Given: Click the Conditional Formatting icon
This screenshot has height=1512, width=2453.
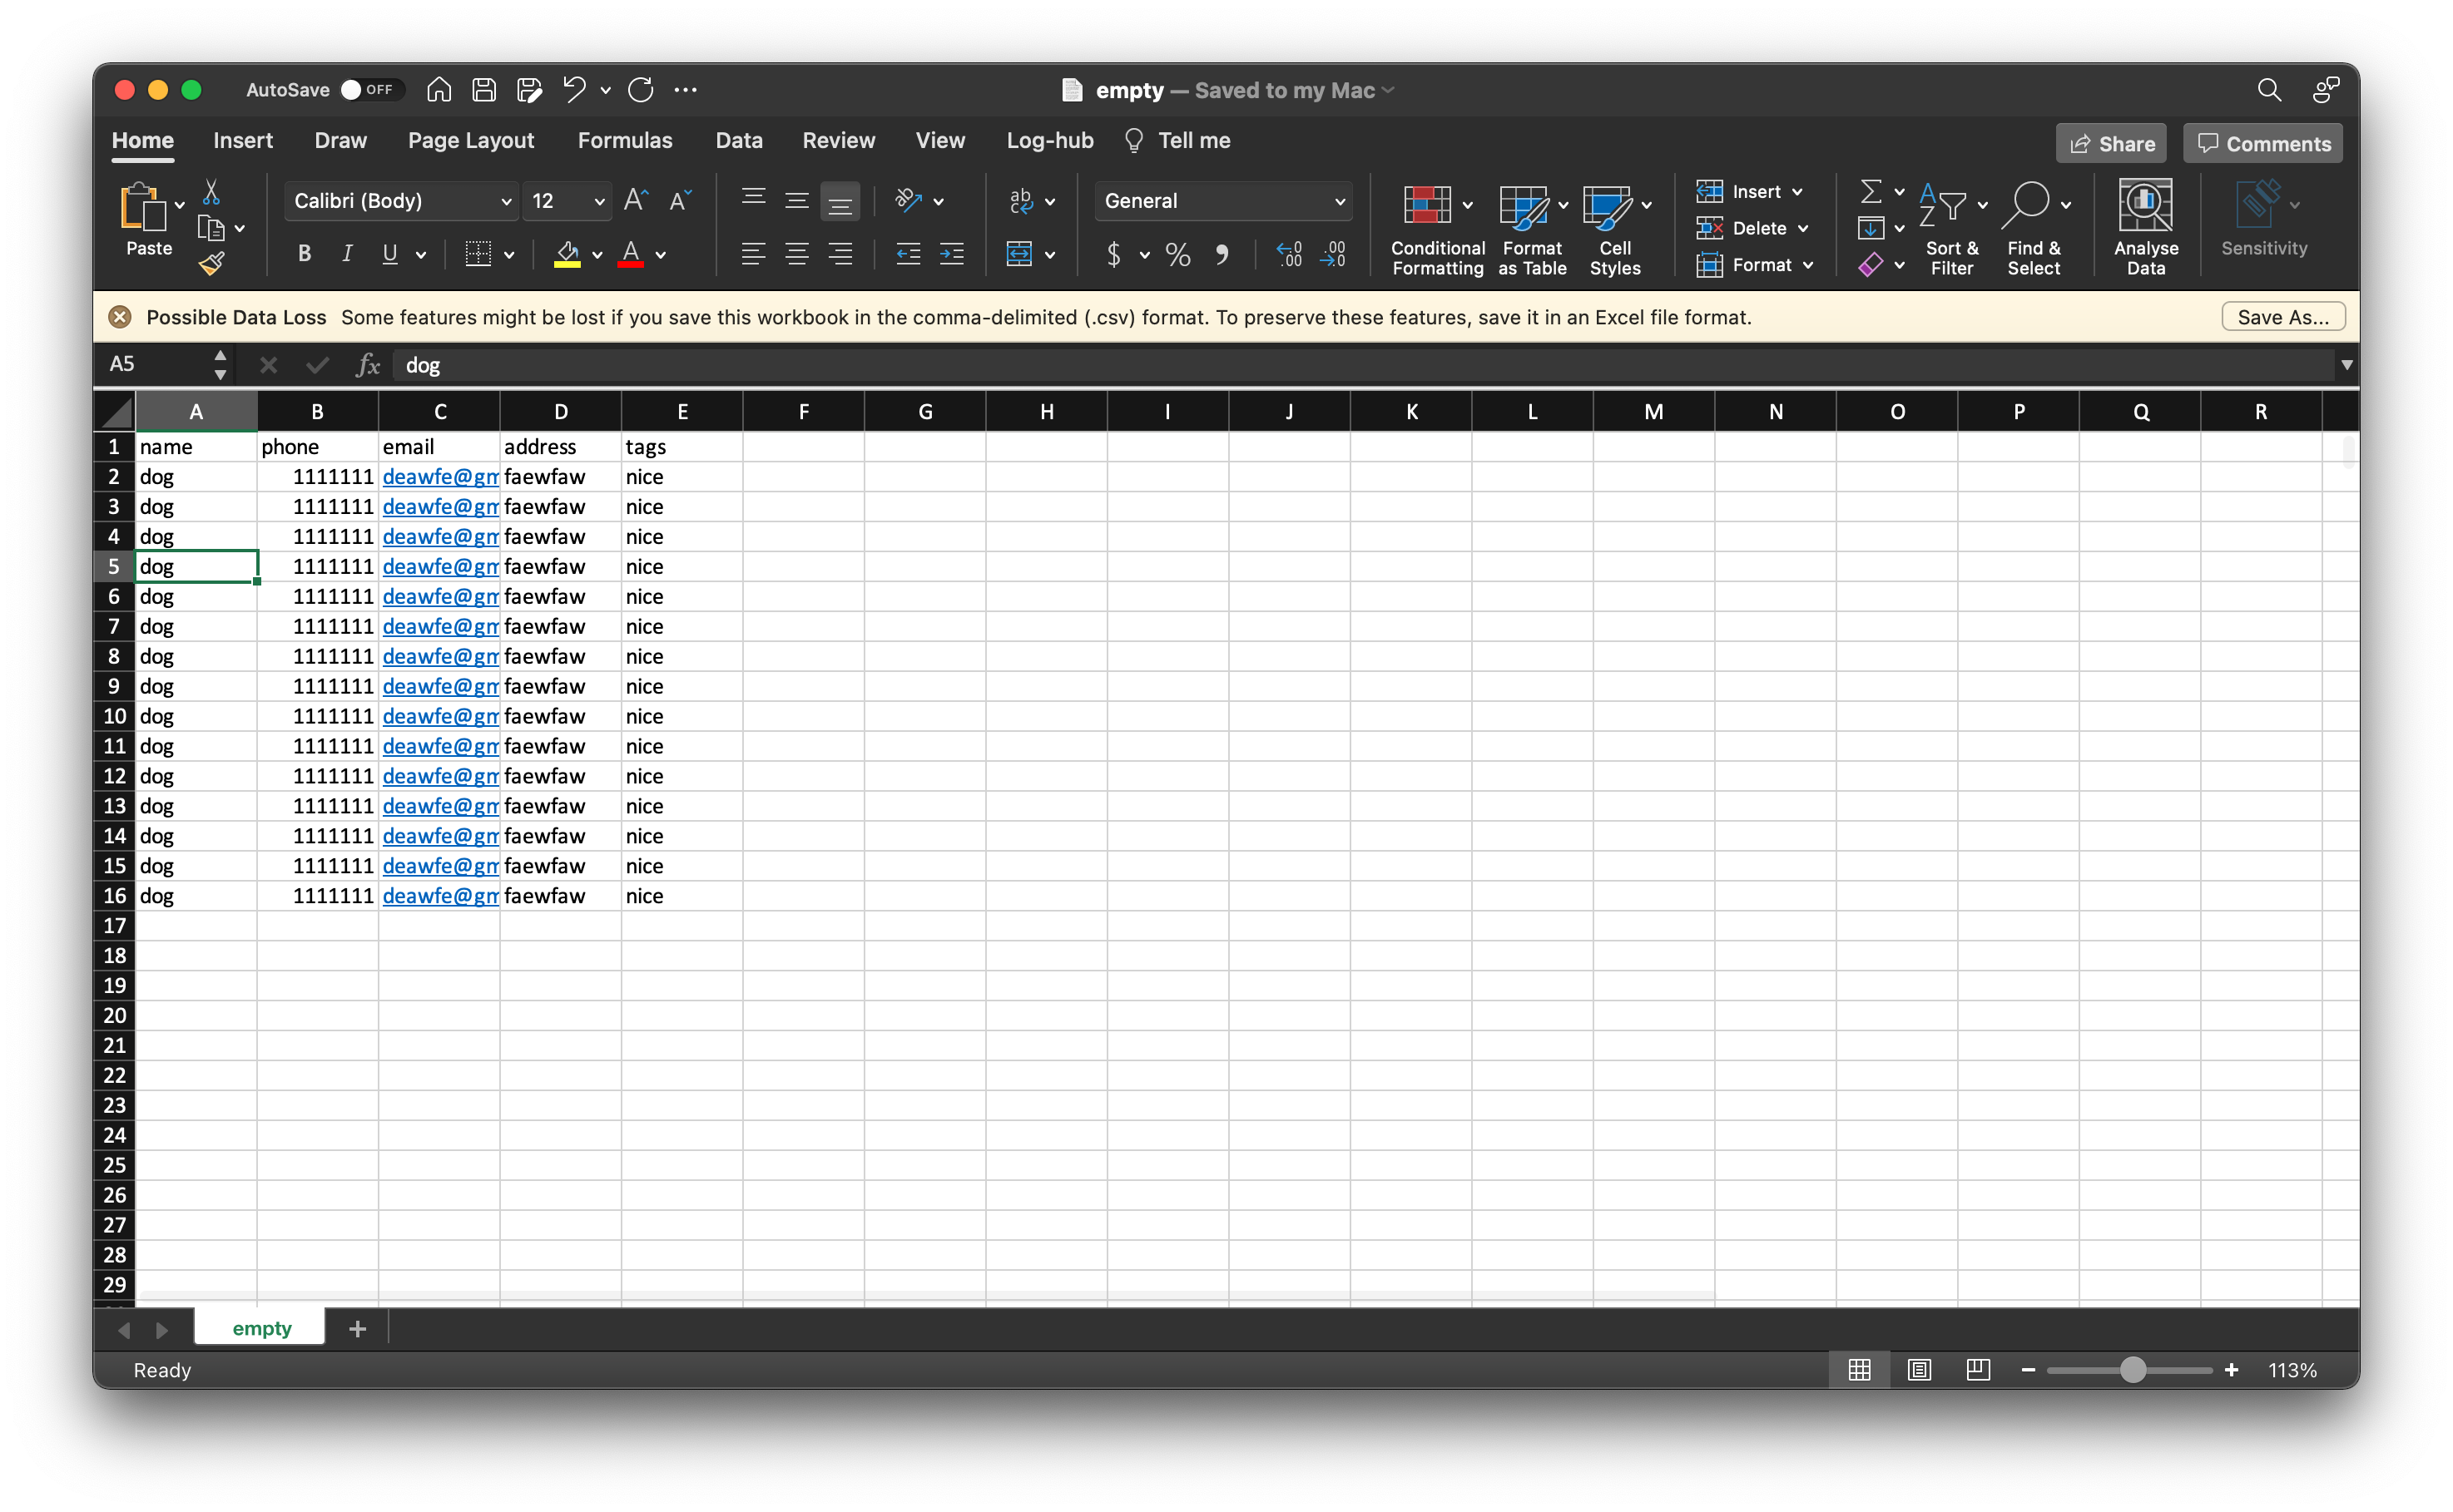Looking at the screenshot, I should click(1426, 206).
